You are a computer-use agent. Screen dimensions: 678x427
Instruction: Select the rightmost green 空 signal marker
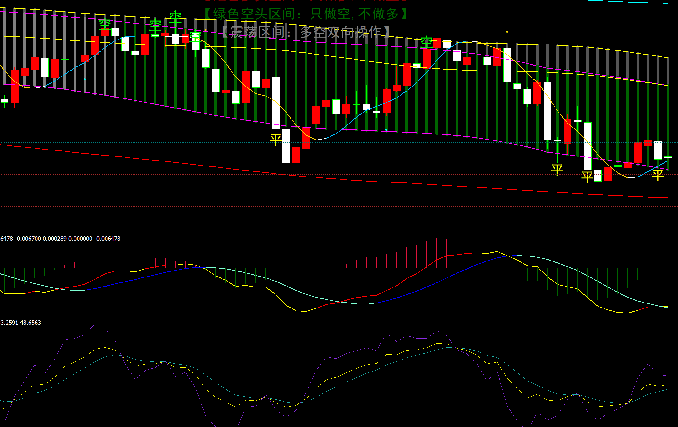[426, 42]
